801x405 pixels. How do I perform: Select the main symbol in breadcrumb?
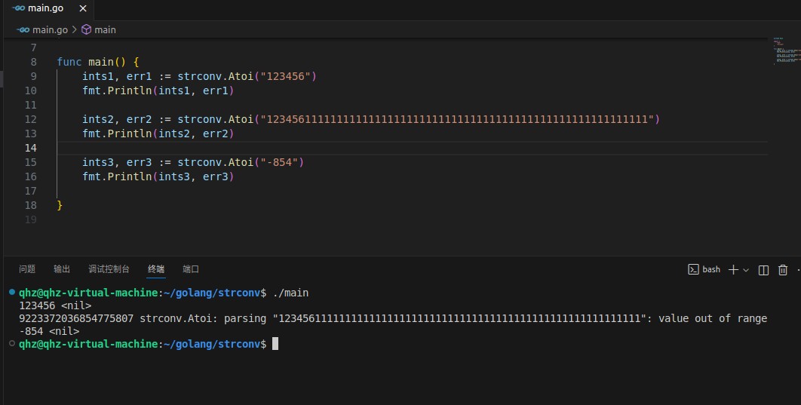coord(105,29)
